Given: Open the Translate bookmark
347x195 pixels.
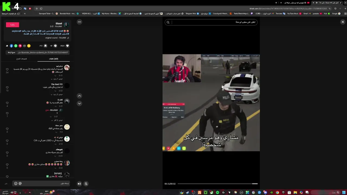Looking at the screenshot, I should tap(281, 14).
